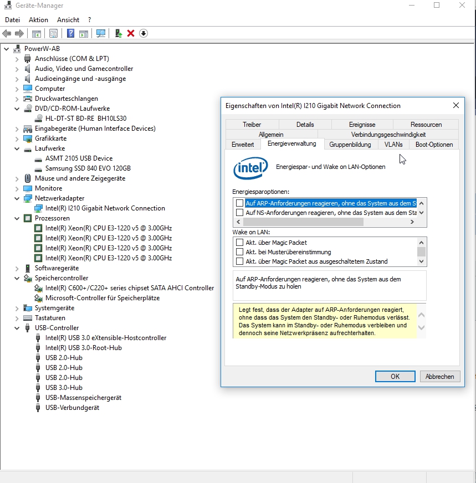Image resolution: width=476 pixels, height=483 pixels.
Task: Click the Monitore category icon
Action: (x=28, y=188)
